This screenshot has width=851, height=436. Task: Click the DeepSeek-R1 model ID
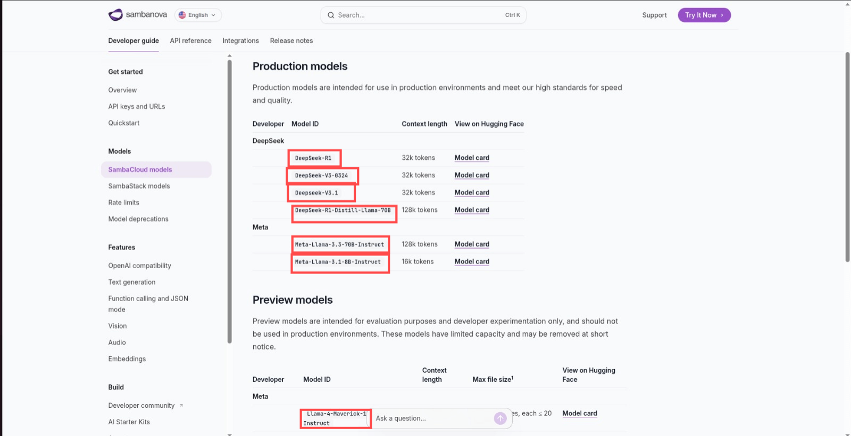313,158
